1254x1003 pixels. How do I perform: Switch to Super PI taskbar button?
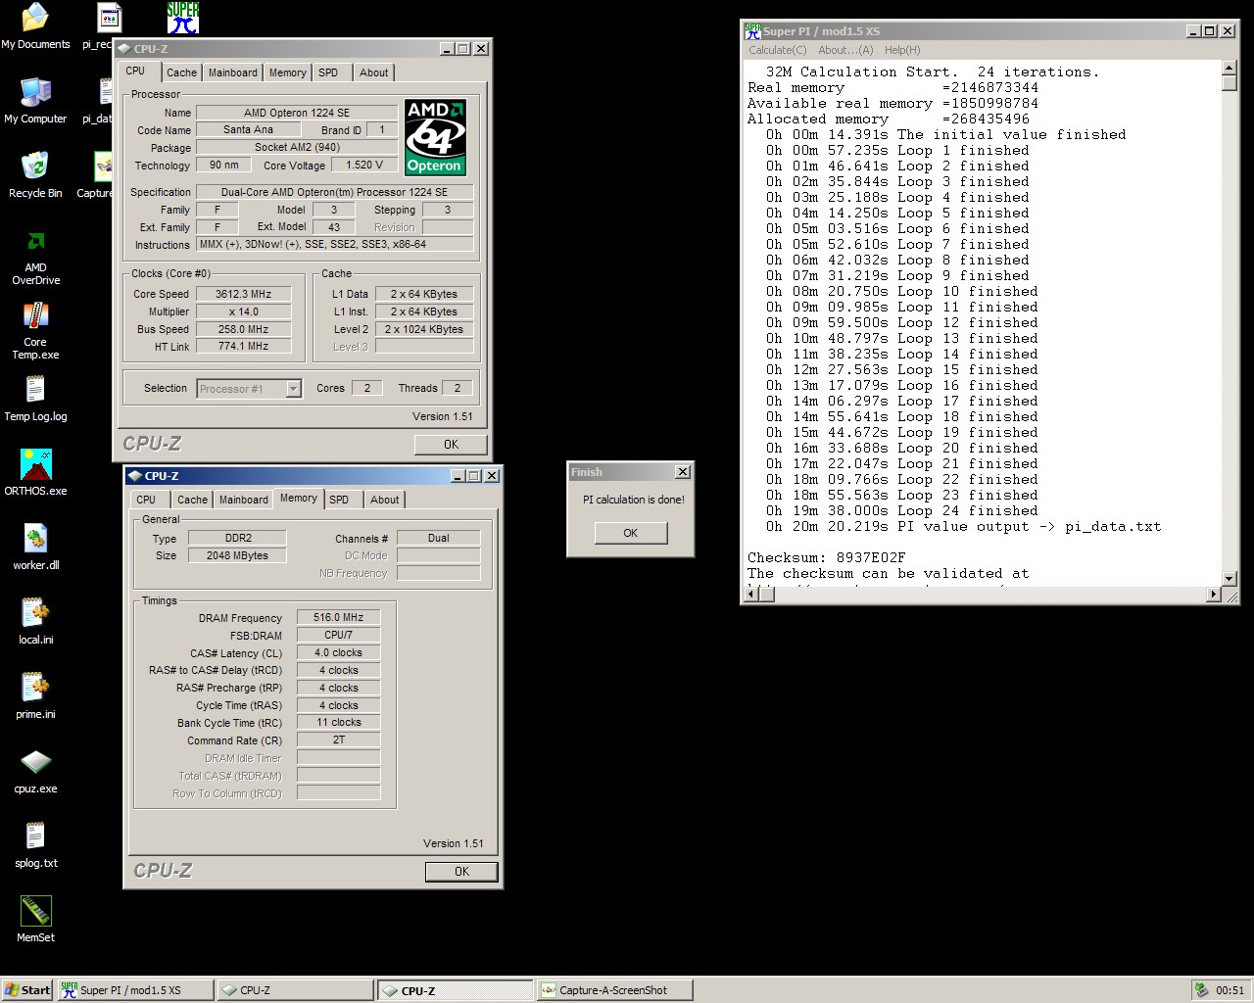[134, 990]
